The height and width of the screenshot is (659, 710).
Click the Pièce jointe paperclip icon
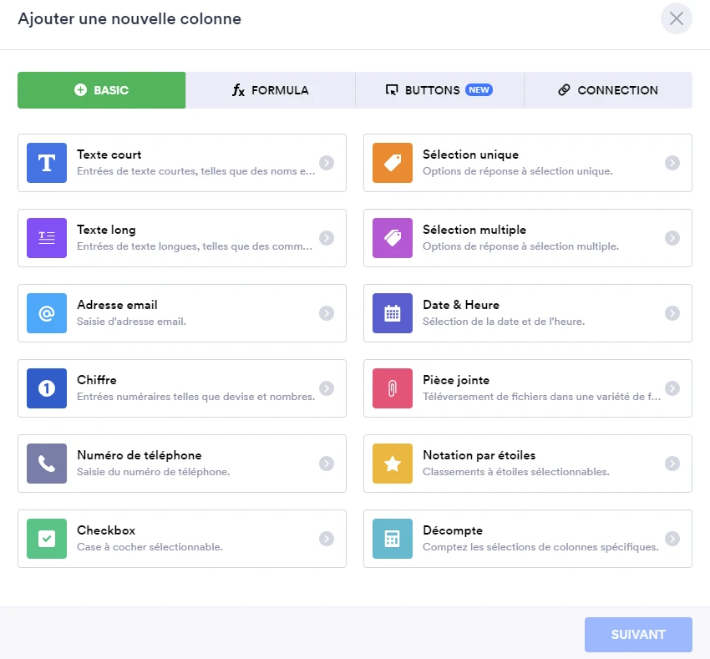tap(393, 388)
